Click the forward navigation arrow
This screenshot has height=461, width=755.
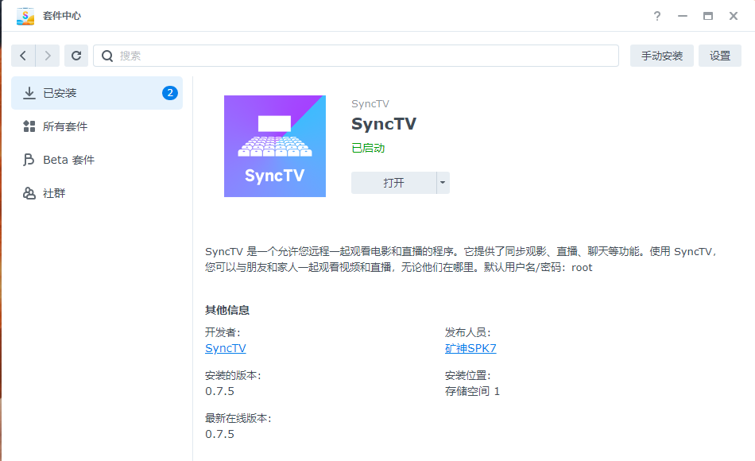tap(47, 55)
